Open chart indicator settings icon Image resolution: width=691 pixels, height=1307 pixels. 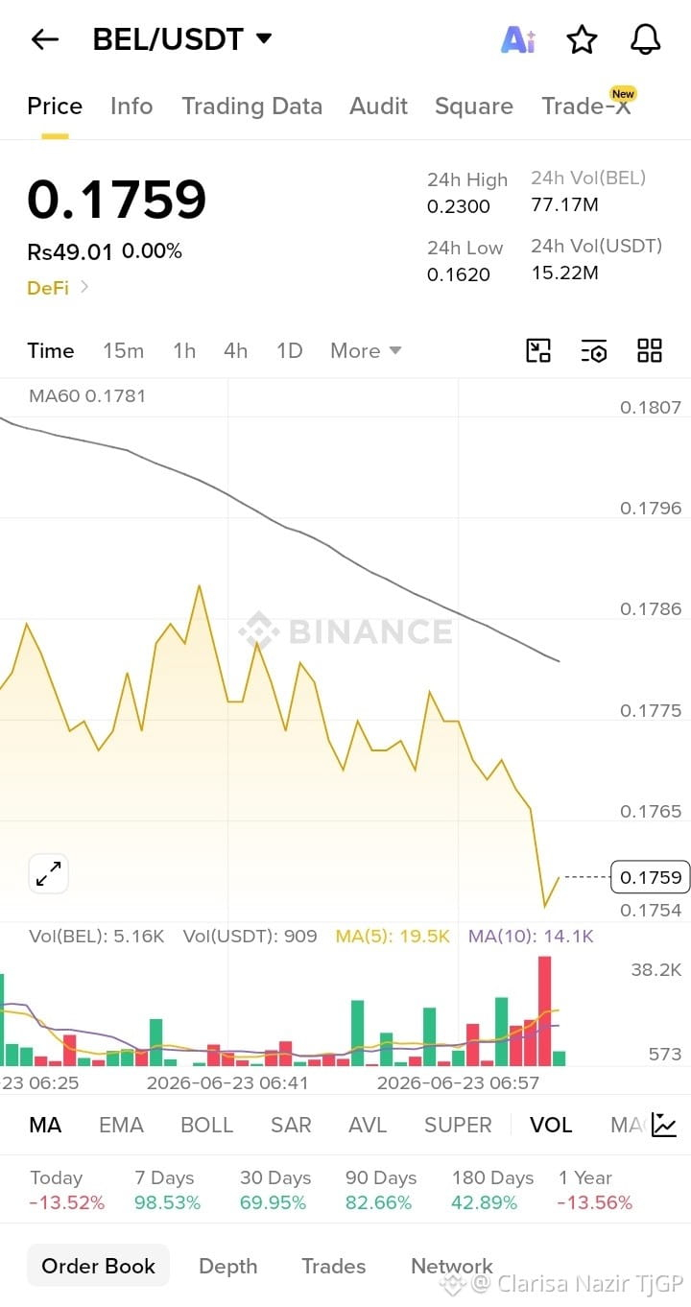[x=594, y=350]
